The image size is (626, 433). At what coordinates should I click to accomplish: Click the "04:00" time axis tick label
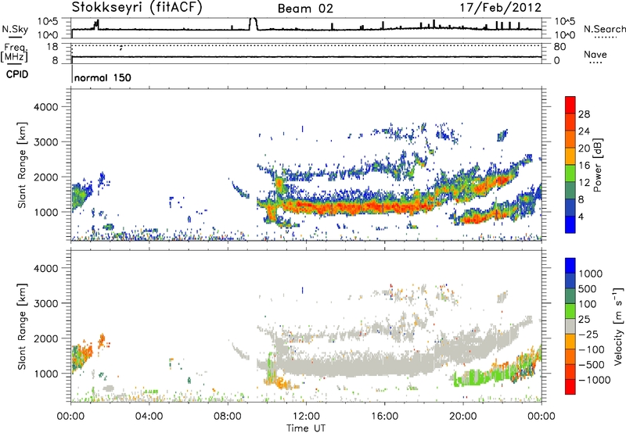click(x=149, y=417)
